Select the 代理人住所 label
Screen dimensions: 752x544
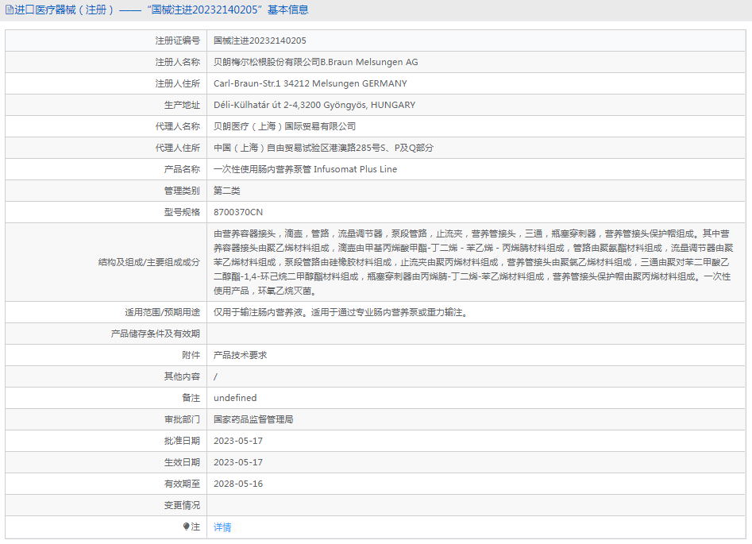click(x=177, y=148)
